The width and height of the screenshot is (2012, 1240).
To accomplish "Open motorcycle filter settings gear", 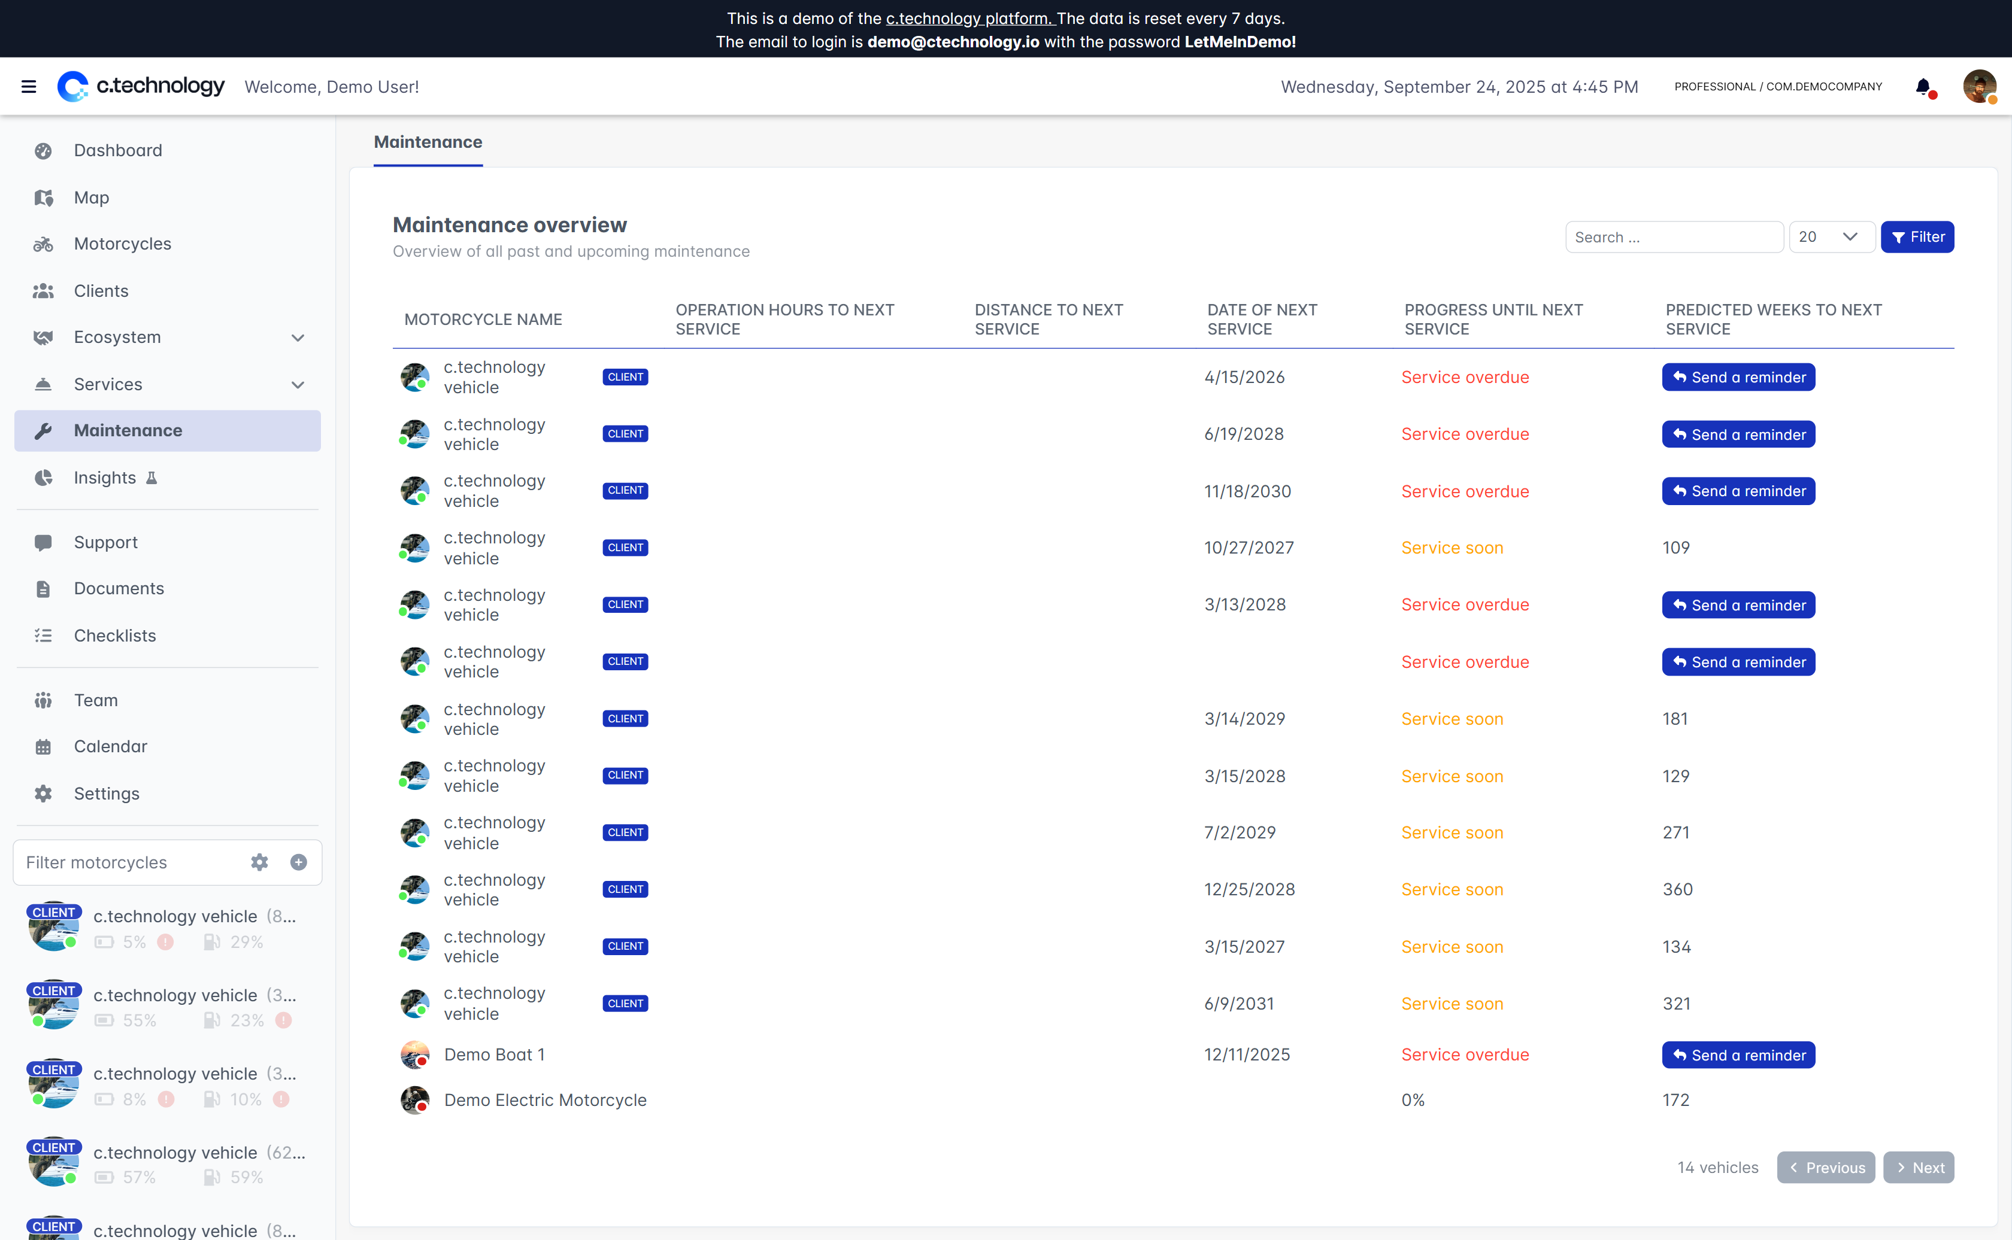I will pos(259,862).
